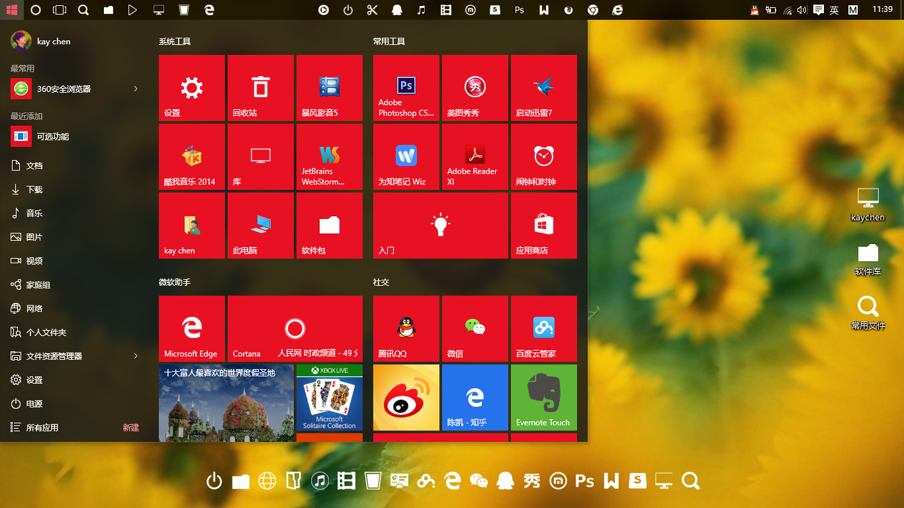
Task: Launch the Adobe Reader XI tile
Action: tap(475, 157)
